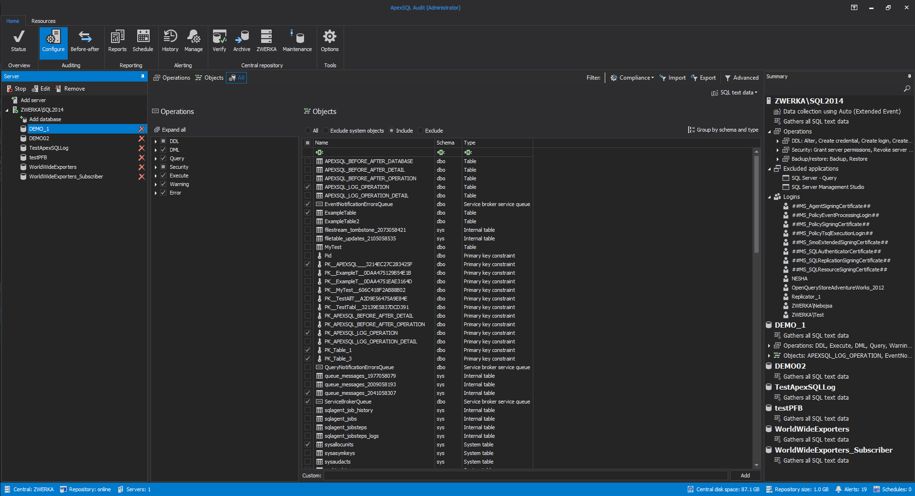Image resolution: width=915 pixels, height=496 pixels.
Task: Open the Before-after auditing tool
Action: tap(85, 41)
